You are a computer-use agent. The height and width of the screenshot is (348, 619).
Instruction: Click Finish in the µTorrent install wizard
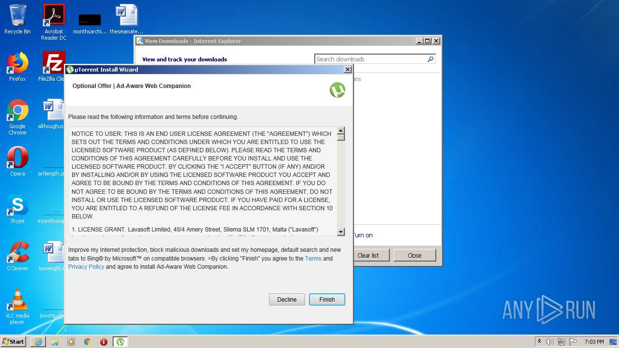pos(327,299)
